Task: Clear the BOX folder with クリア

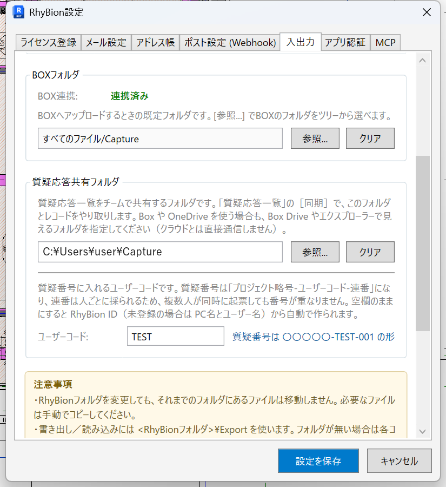Action: pos(370,139)
